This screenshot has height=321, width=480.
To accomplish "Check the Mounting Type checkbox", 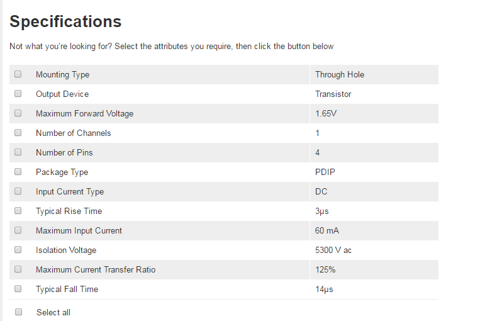I will (18, 74).
